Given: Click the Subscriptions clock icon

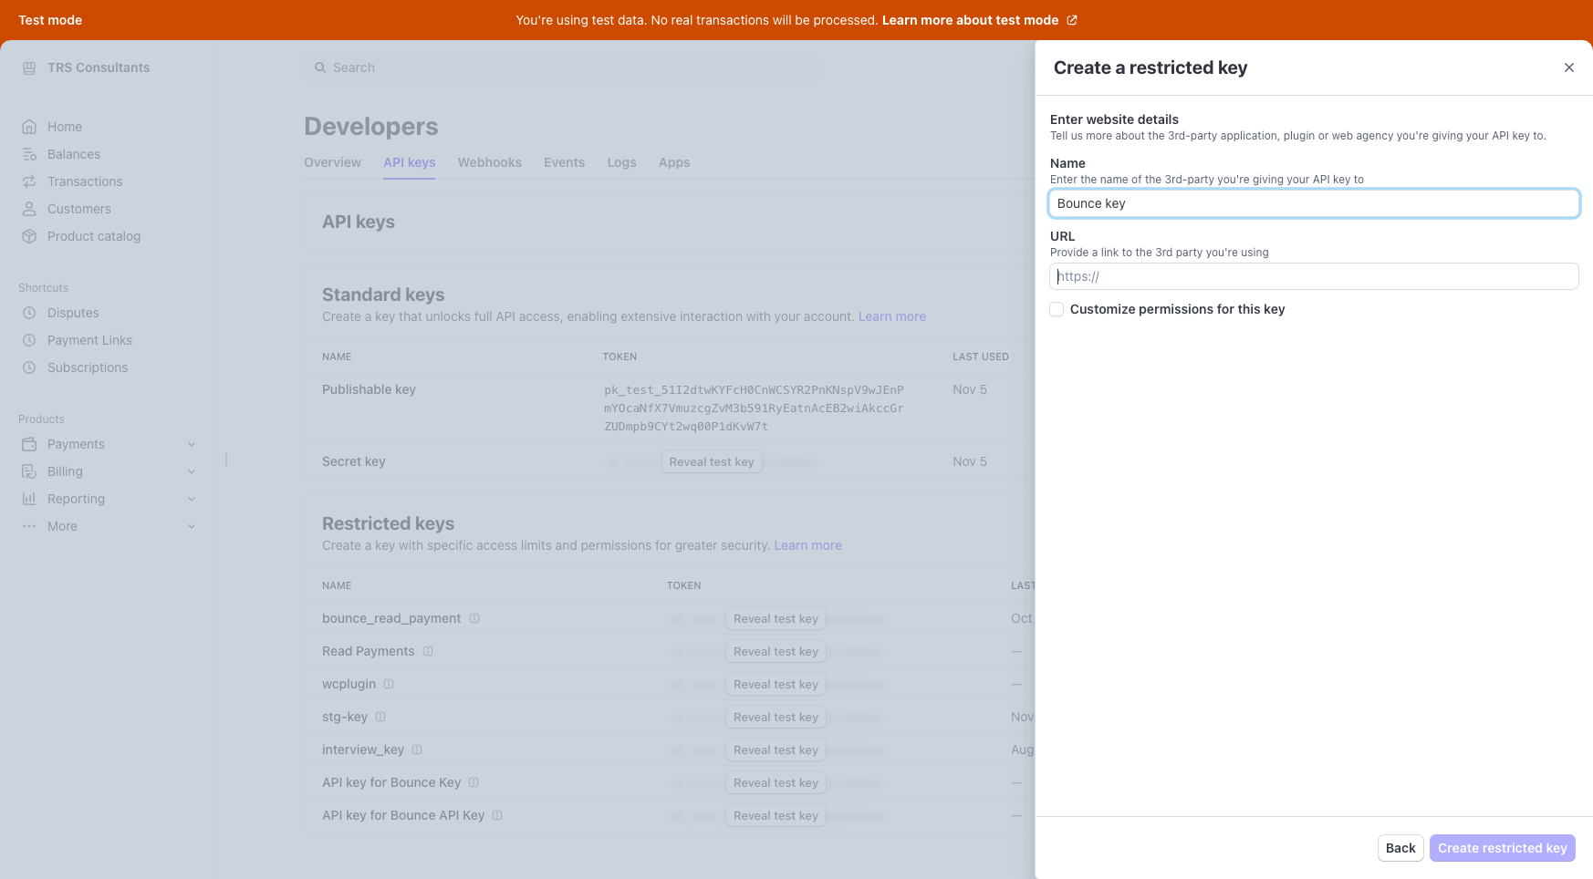Looking at the screenshot, I should click(x=29, y=367).
